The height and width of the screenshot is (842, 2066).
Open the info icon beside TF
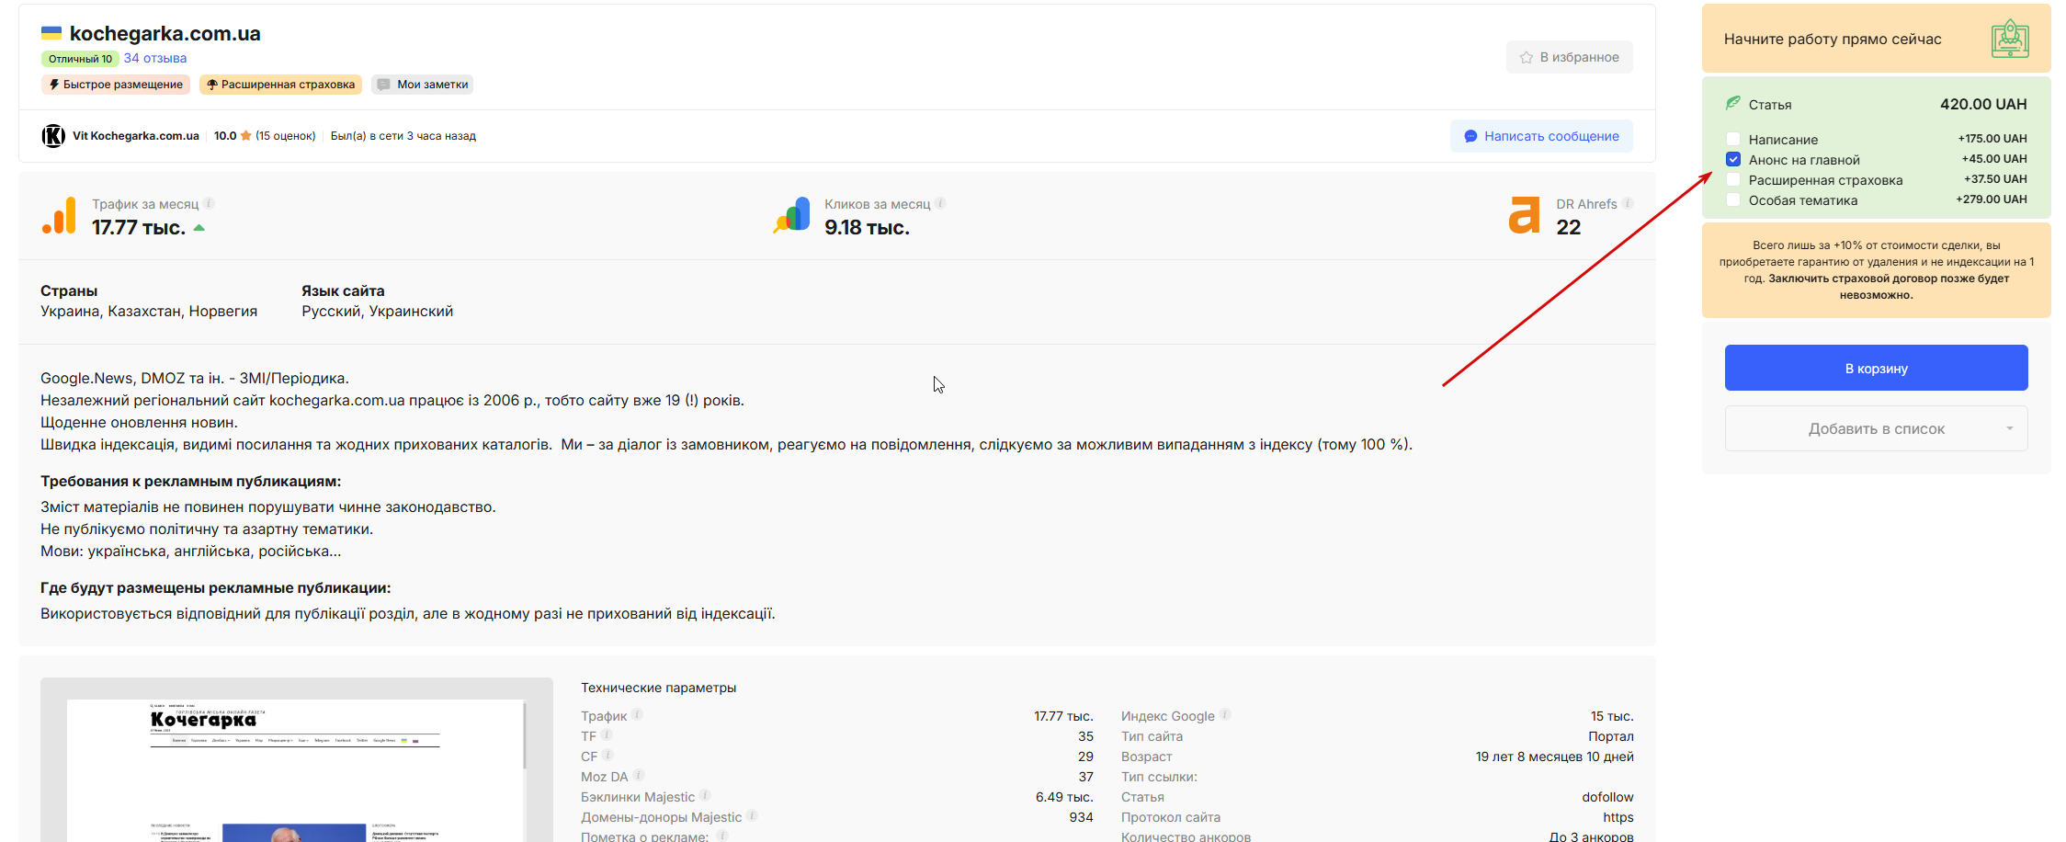pyautogui.click(x=607, y=735)
